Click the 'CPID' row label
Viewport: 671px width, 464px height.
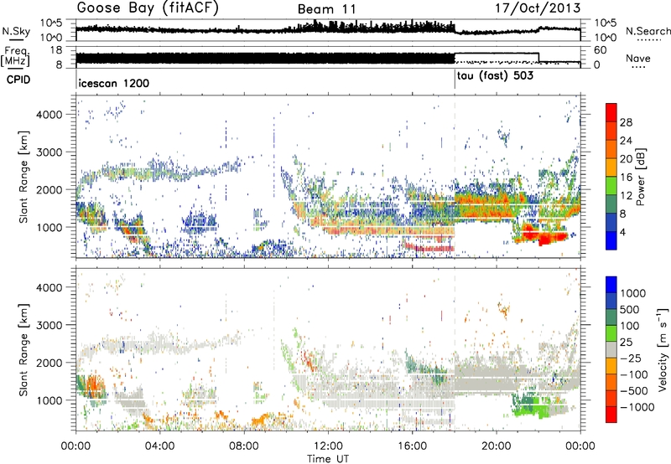point(18,80)
